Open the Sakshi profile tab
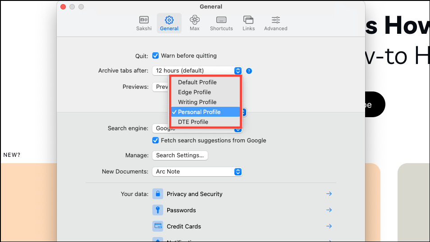Screen dimensions: 430x242 click(x=144, y=23)
